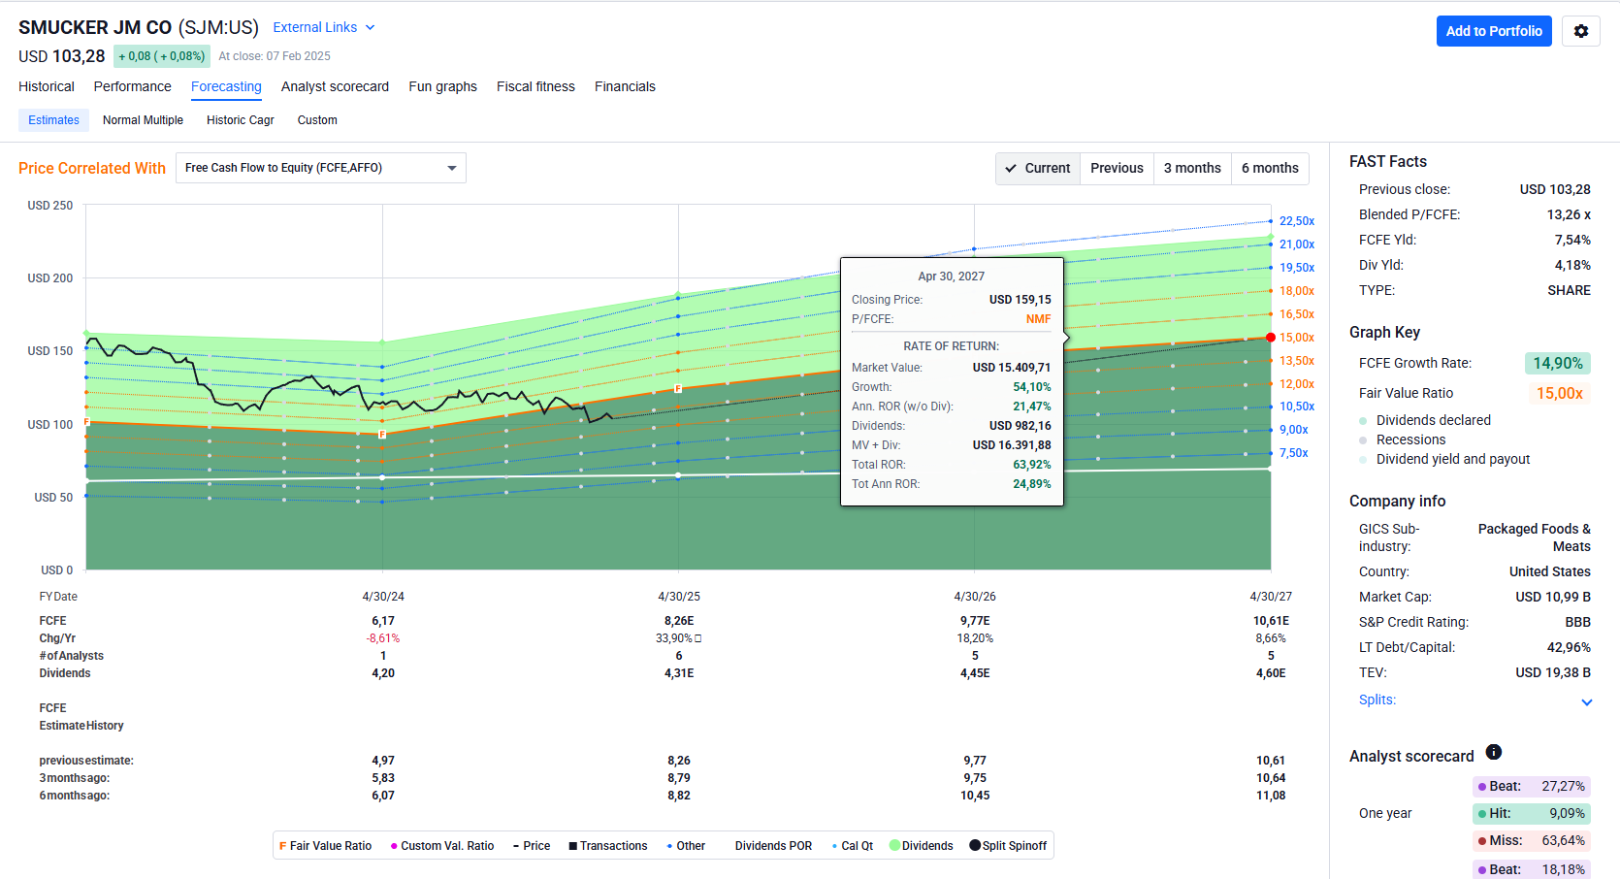Click the red marker on the 15,00x line
This screenshot has height=879, width=1620.
pos(1271,338)
